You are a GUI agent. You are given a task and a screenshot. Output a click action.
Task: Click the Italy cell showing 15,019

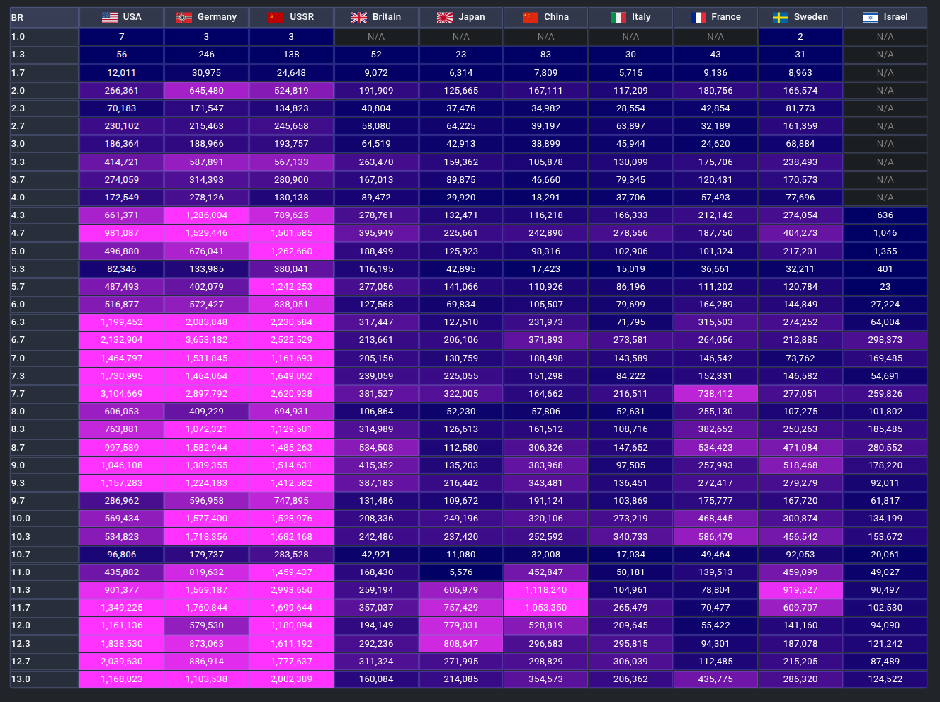[630, 269]
